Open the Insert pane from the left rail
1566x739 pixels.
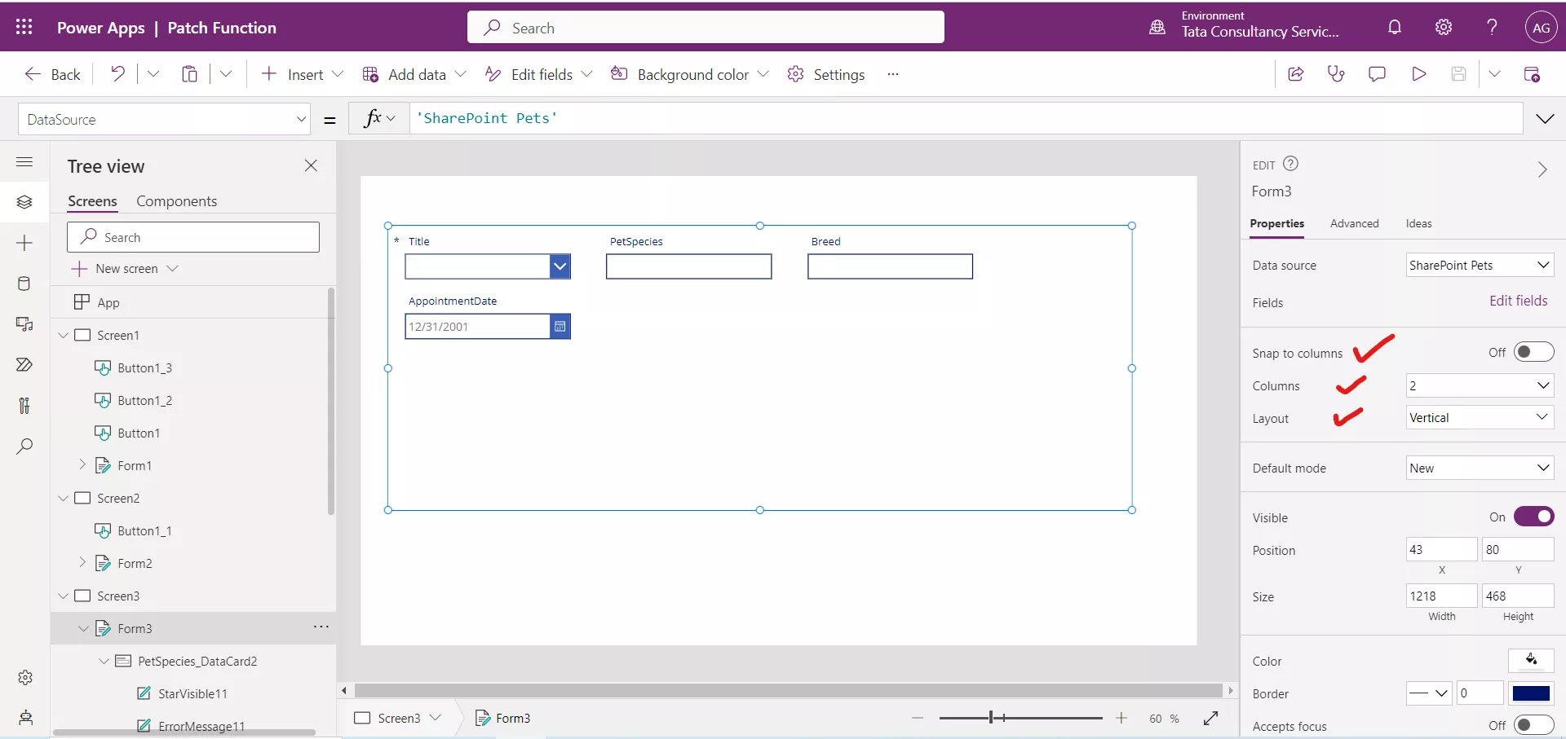tap(25, 243)
